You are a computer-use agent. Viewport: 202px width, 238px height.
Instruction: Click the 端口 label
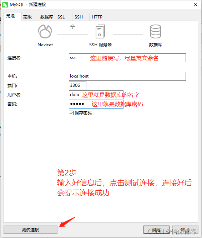[12, 86]
